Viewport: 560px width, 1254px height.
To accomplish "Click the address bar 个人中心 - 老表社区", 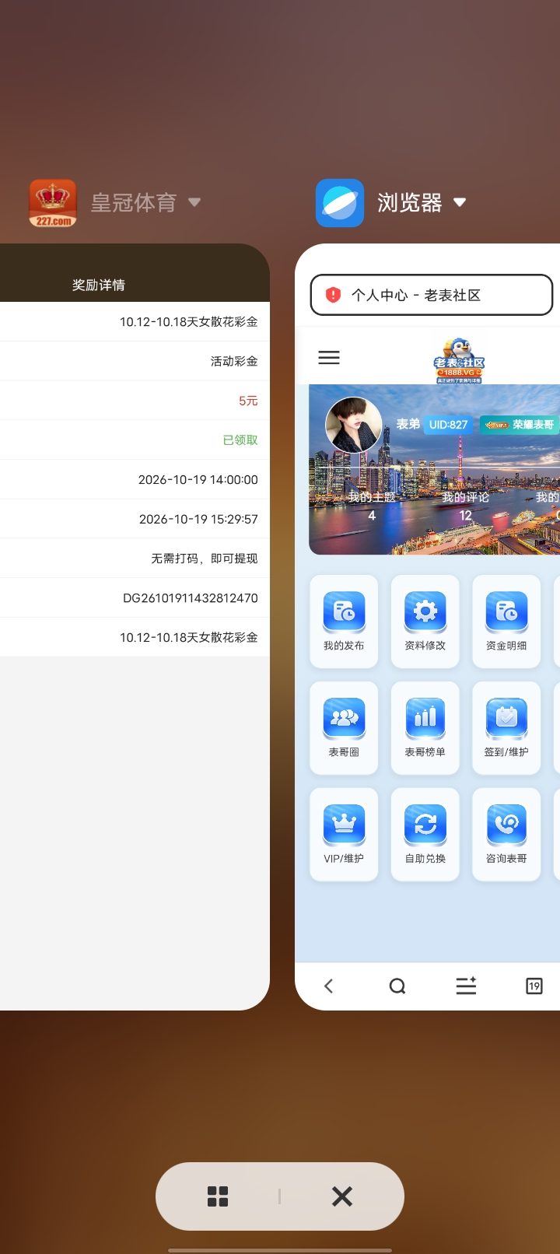I will (432, 295).
